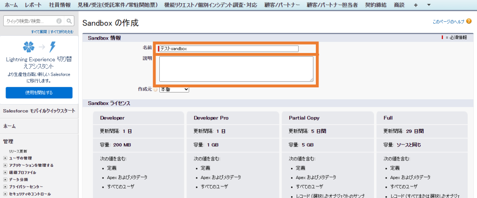
Task: Click the Developer license card heading
Action: point(112,118)
